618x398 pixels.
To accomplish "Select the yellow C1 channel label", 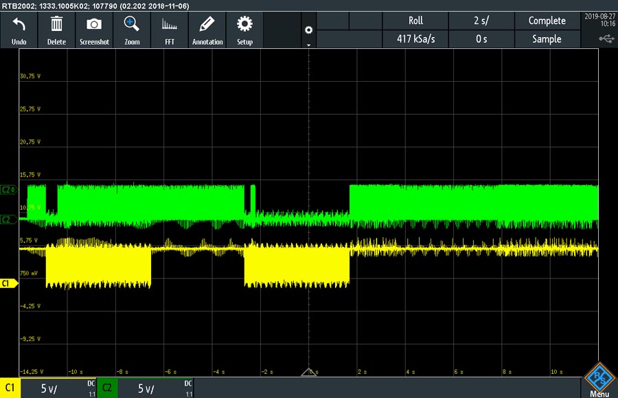I will [x=10, y=388].
